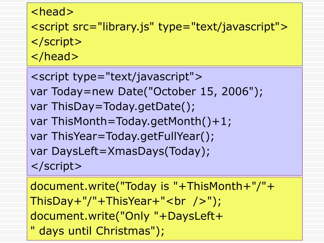The image size is (324, 243).
Task: Click the closing script tag in purple box
Action: pyautogui.click(x=56, y=166)
